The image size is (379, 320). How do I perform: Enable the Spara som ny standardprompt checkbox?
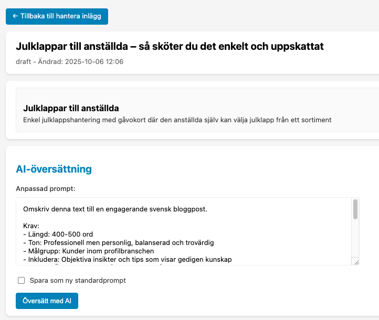(x=22, y=280)
